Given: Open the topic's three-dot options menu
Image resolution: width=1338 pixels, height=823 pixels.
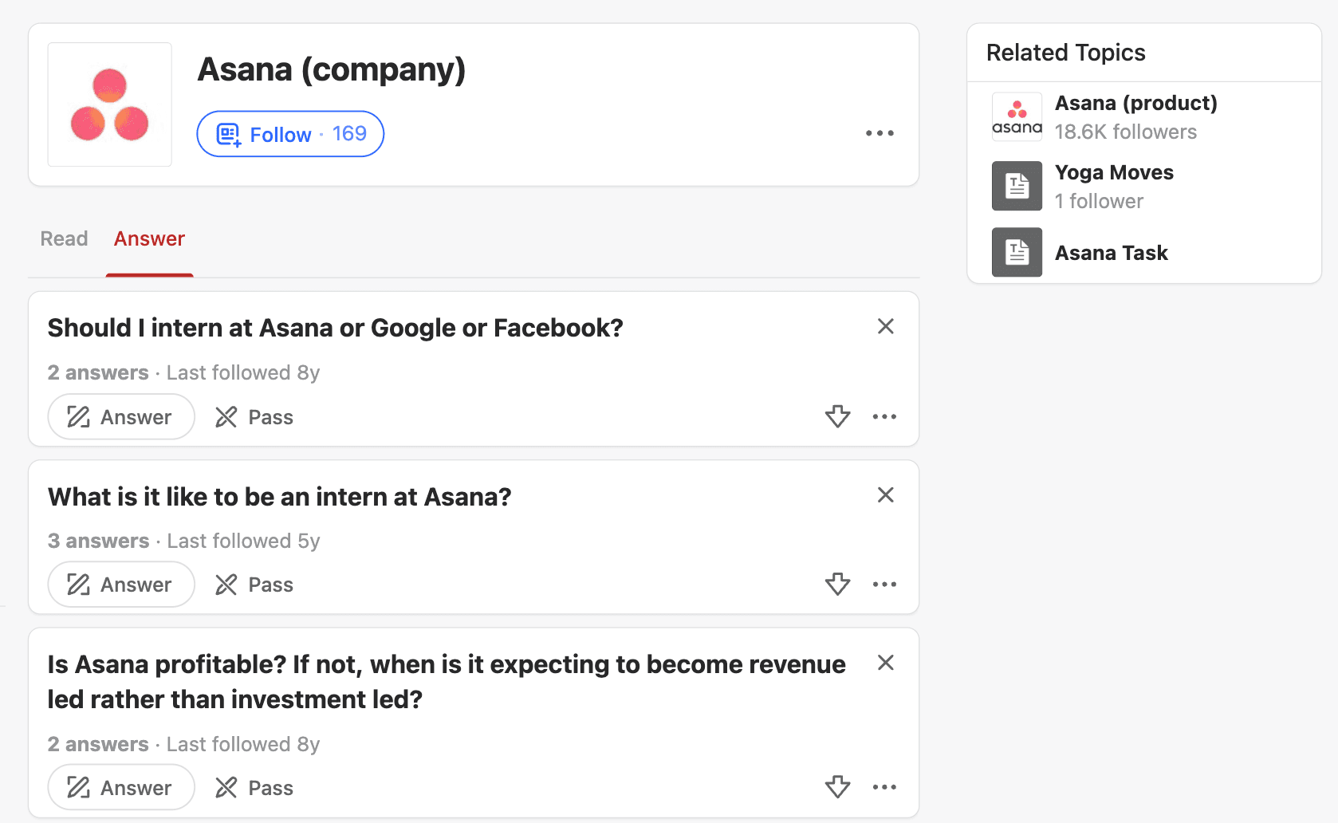Looking at the screenshot, I should pyautogui.click(x=880, y=133).
